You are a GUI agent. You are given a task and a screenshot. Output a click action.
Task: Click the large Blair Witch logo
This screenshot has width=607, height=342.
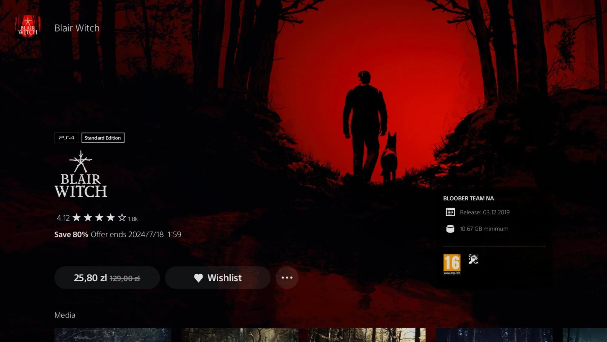[x=81, y=174]
